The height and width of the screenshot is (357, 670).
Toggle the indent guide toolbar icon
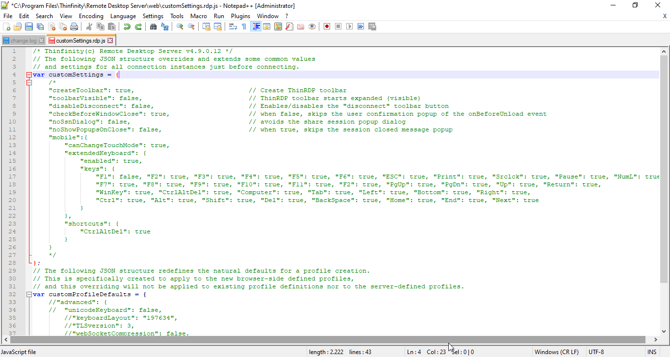(x=256, y=26)
